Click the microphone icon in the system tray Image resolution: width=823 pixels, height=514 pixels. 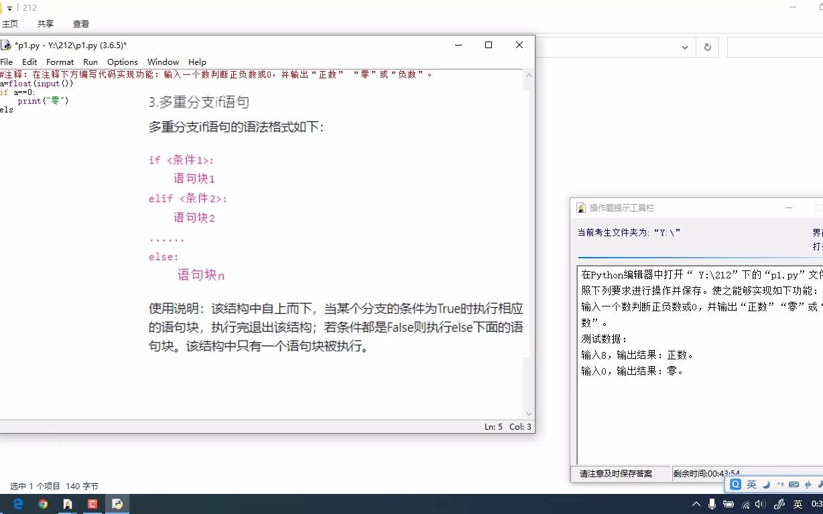(x=712, y=504)
